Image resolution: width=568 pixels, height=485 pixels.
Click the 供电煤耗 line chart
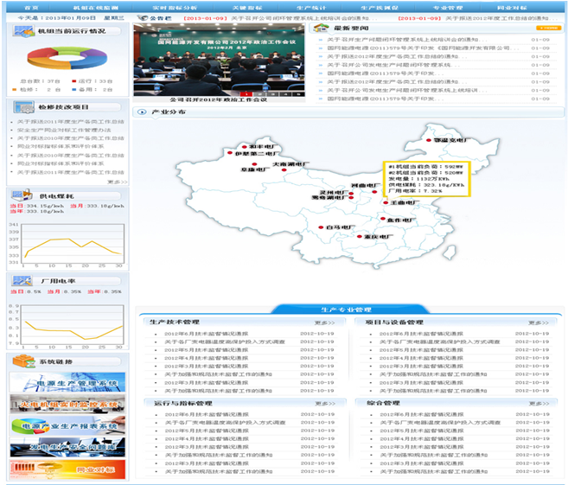(x=73, y=244)
